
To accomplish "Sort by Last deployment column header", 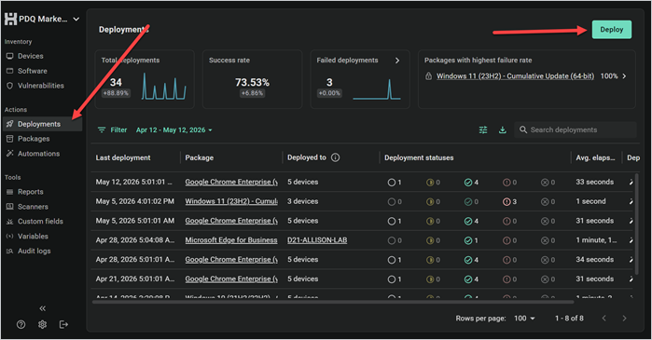I will (x=123, y=157).
